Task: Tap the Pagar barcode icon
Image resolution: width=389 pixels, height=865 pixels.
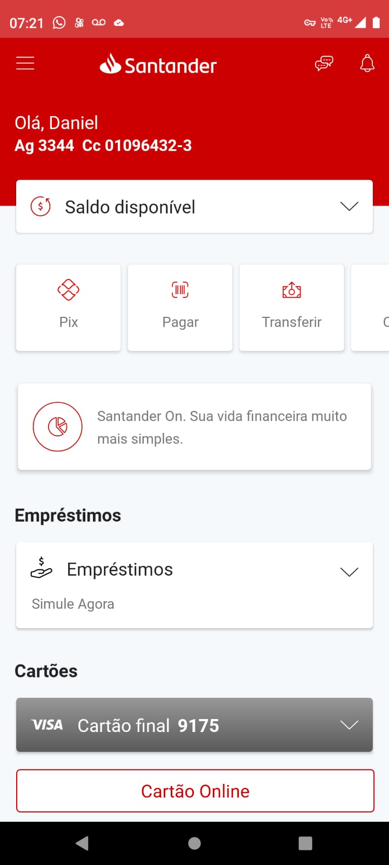Action: tap(180, 290)
